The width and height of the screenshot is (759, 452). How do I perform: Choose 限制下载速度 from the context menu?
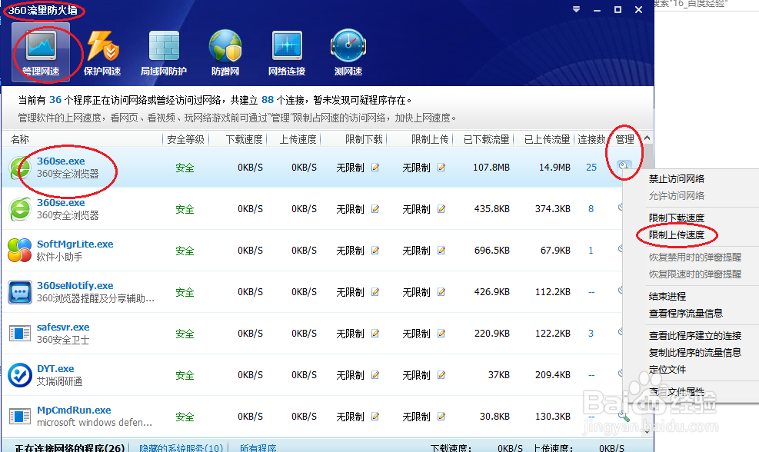[676, 218]
